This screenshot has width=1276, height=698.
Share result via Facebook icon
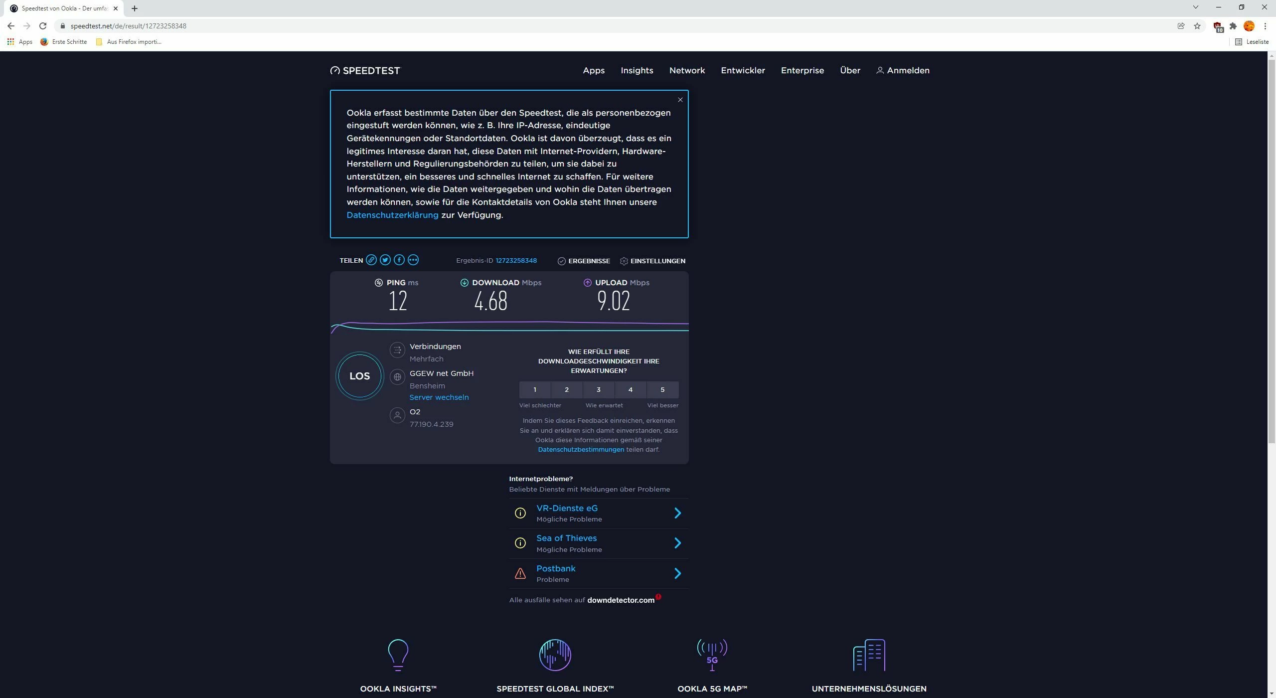[399, 260]
